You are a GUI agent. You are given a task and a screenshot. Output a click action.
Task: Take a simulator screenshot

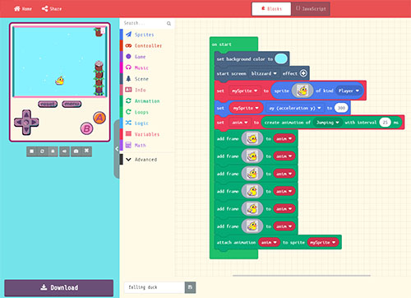pyautogui.click(x=76, y=151)
